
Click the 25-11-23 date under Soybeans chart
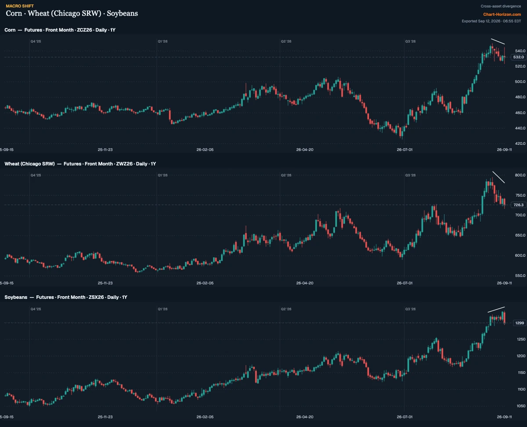coord(105,417)
